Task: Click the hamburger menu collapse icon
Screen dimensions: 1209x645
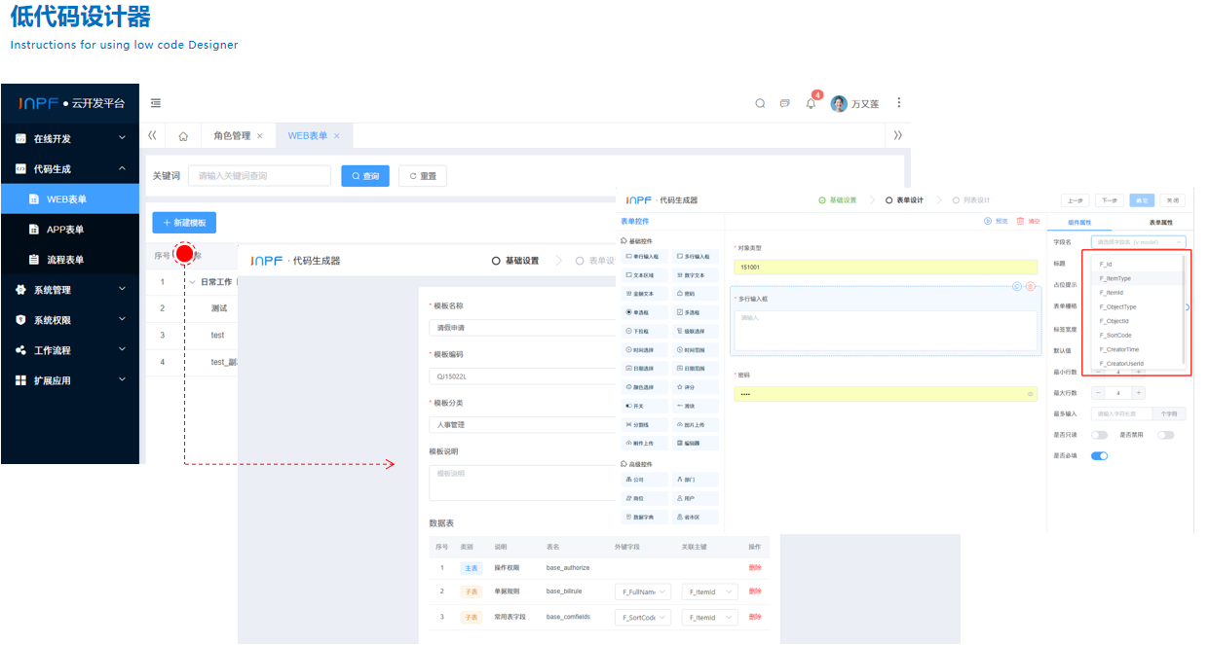Action: 156,103
